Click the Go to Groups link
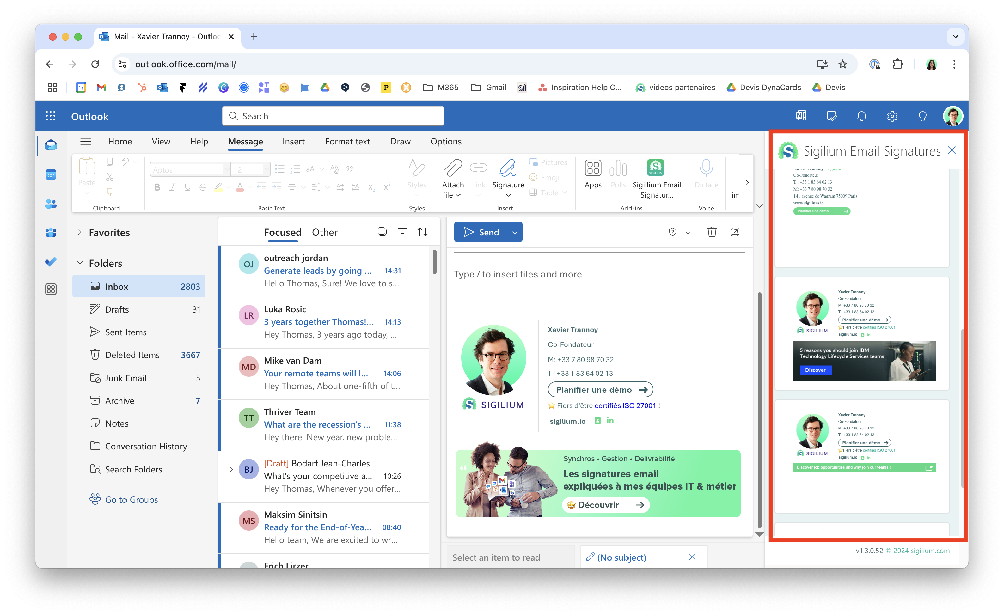 click(131, 499)
